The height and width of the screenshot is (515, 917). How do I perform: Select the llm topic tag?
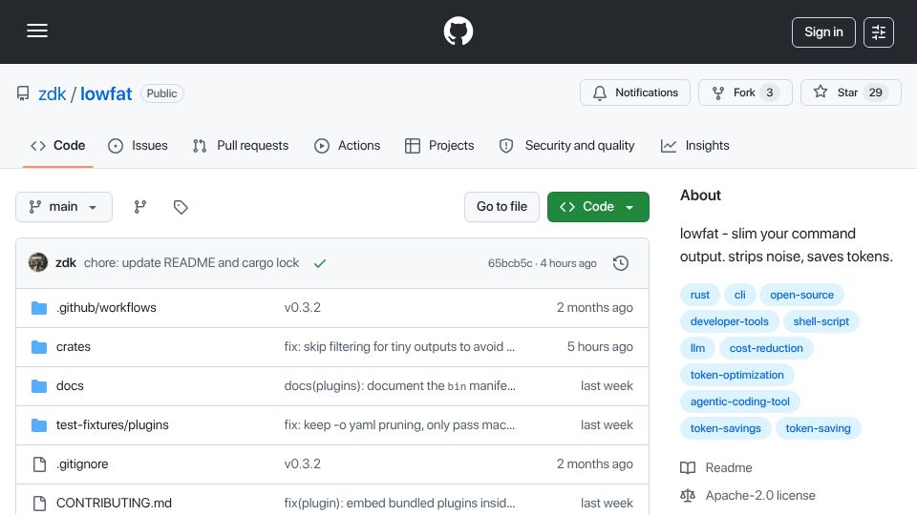pyautogui.click(x=697, y=349)
